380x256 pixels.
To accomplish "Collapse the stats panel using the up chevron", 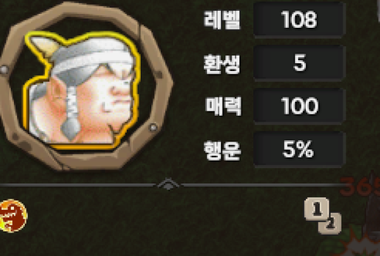I will point(168,185).
